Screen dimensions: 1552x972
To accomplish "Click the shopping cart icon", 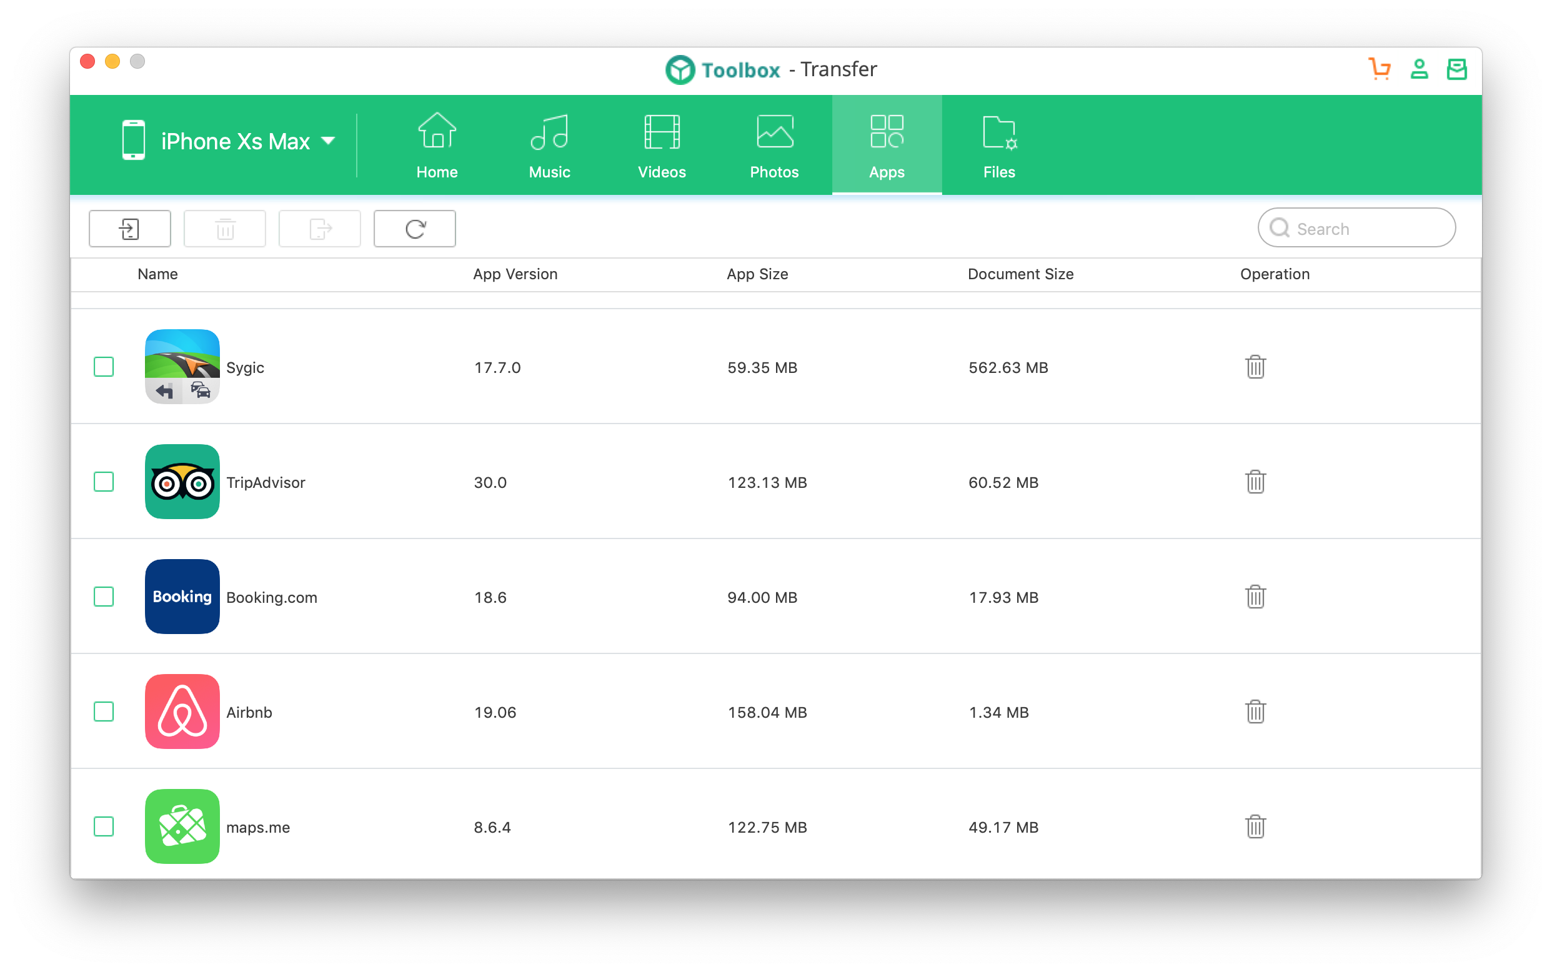I will pos(1379,68).
